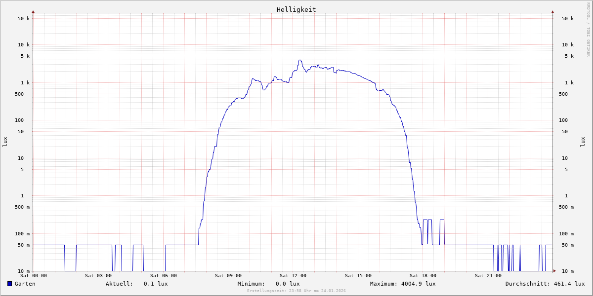Viewport: 593px width, 296px height.
Task: Click the Durchschnitt 461.4 lux statistic
Action: [x=545, y=284]
